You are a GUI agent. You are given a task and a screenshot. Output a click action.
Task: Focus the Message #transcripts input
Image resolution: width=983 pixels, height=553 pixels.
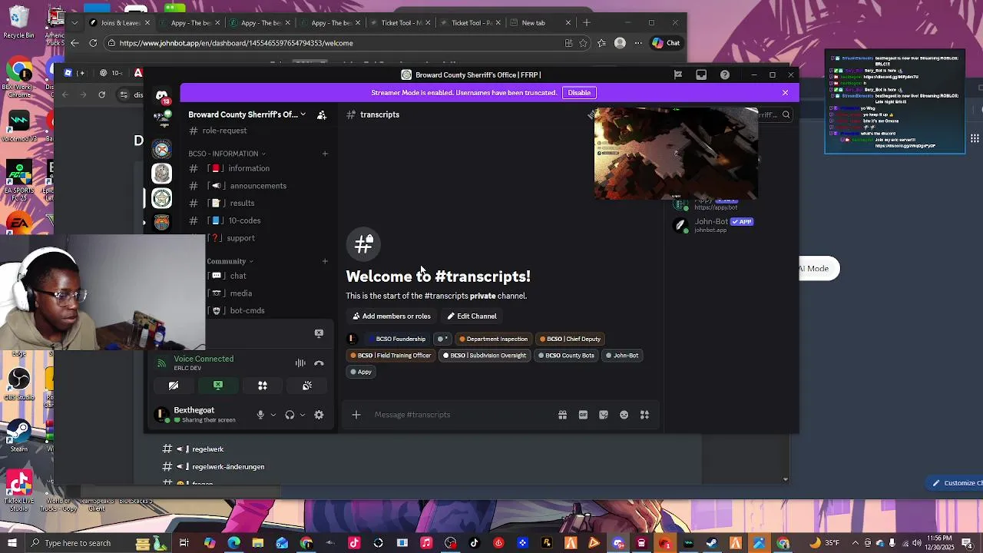[x=461, y=415]
